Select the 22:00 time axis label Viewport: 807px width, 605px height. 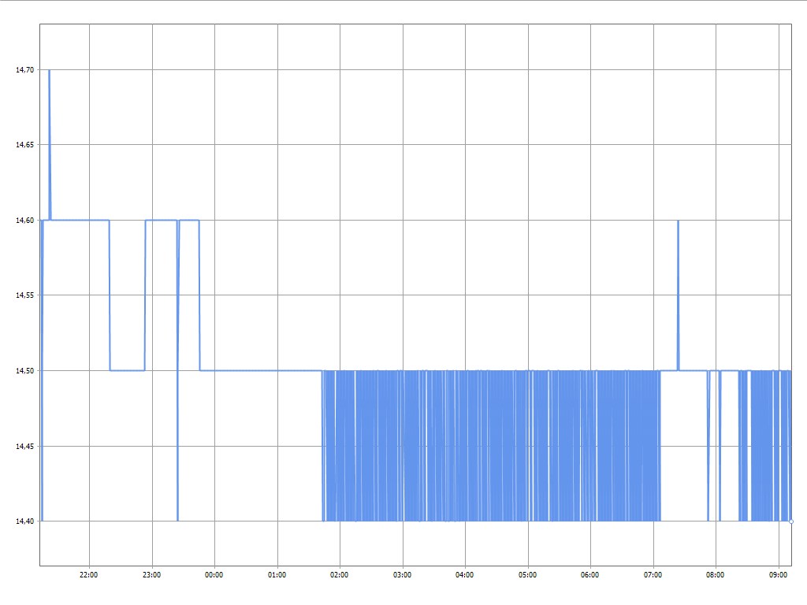pos(89,575)
